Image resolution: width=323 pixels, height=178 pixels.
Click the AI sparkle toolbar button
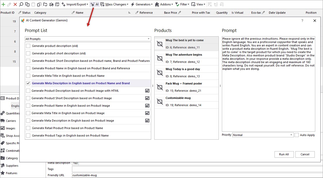pyautogui.click(x=94, y=4)
